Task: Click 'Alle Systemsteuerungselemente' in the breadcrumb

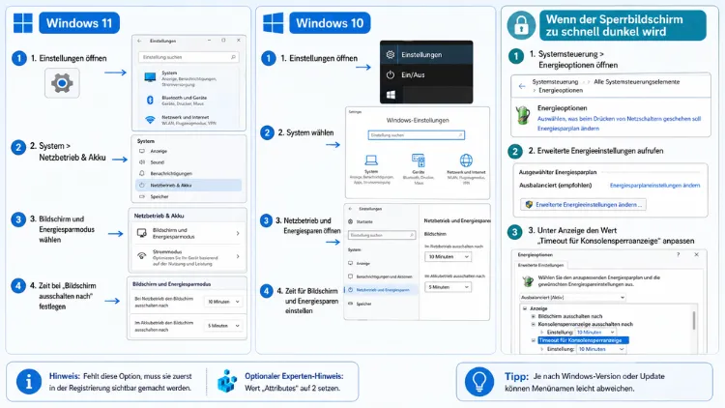Action: click(637, 82)
